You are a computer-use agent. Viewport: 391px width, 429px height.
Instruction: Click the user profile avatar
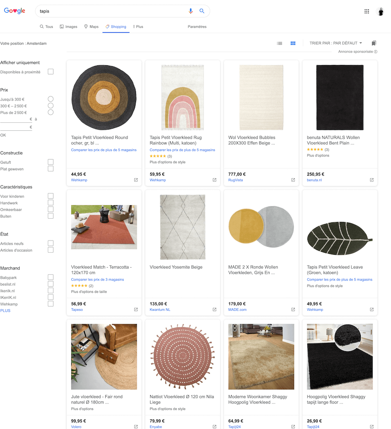[381, 11]
